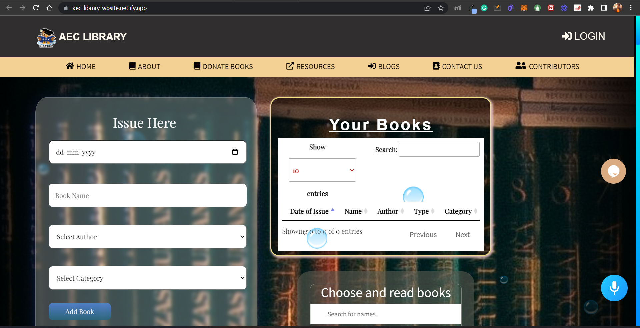Click the Search field in Your Books

(439, 149)
